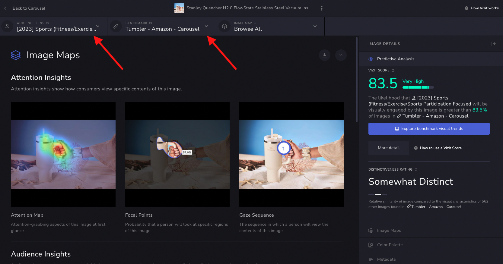Toggle the Predictive Analysis eye icon
The height and width of the screenshot is (264, 503).
pyautogui.click(x=371, y=59)
